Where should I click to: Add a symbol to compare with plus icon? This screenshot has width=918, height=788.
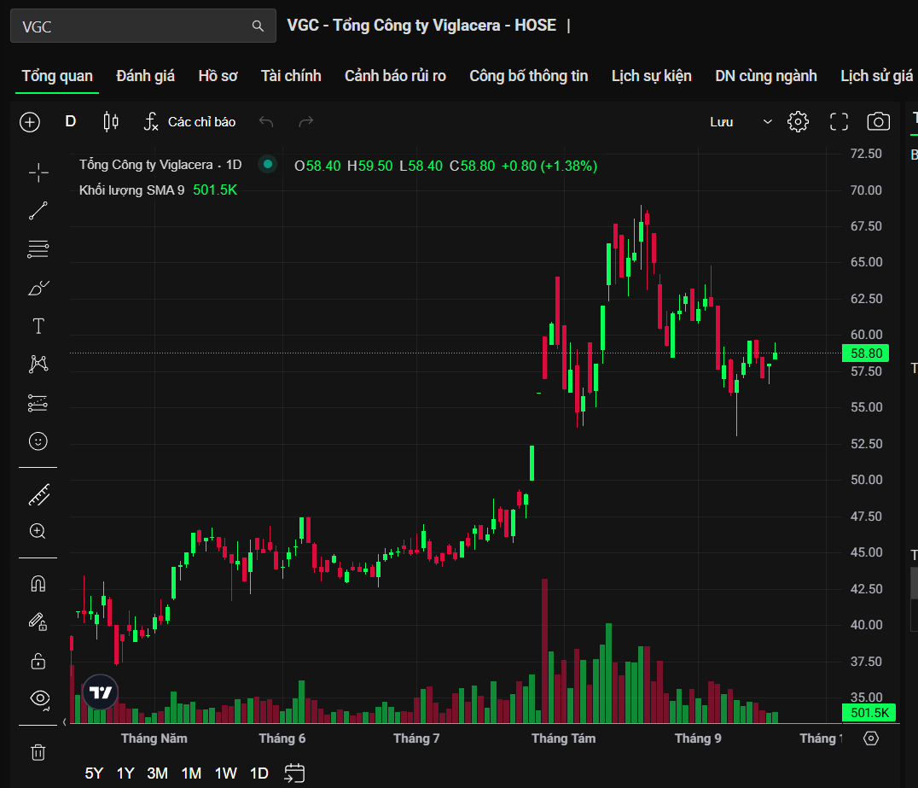pyautogui.click(x=30, y=122)
